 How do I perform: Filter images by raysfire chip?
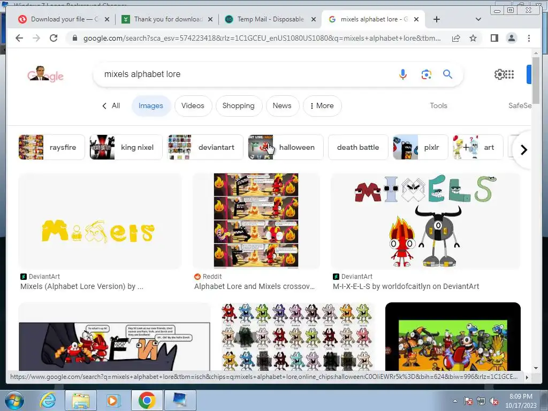tap(52, 147)
